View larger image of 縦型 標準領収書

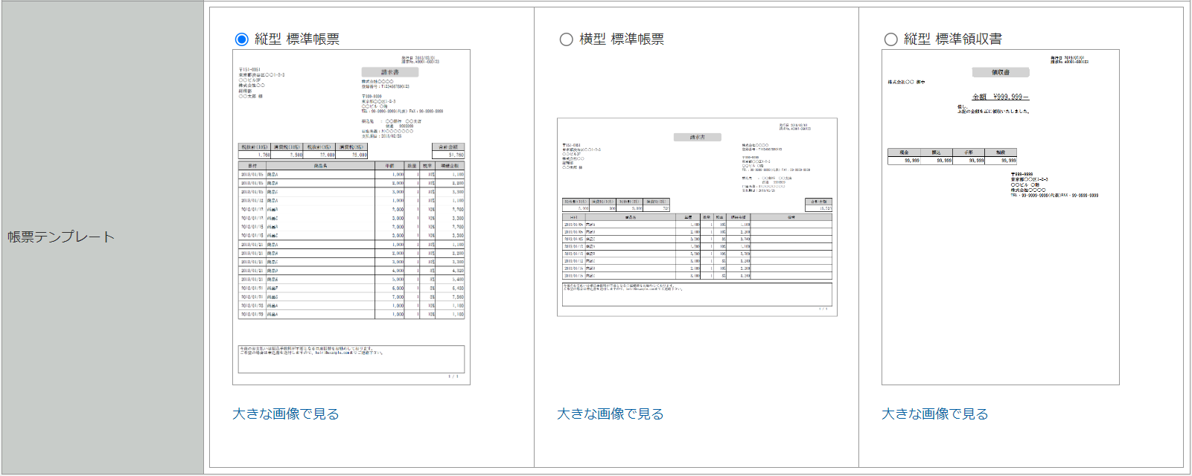[935, 414]
